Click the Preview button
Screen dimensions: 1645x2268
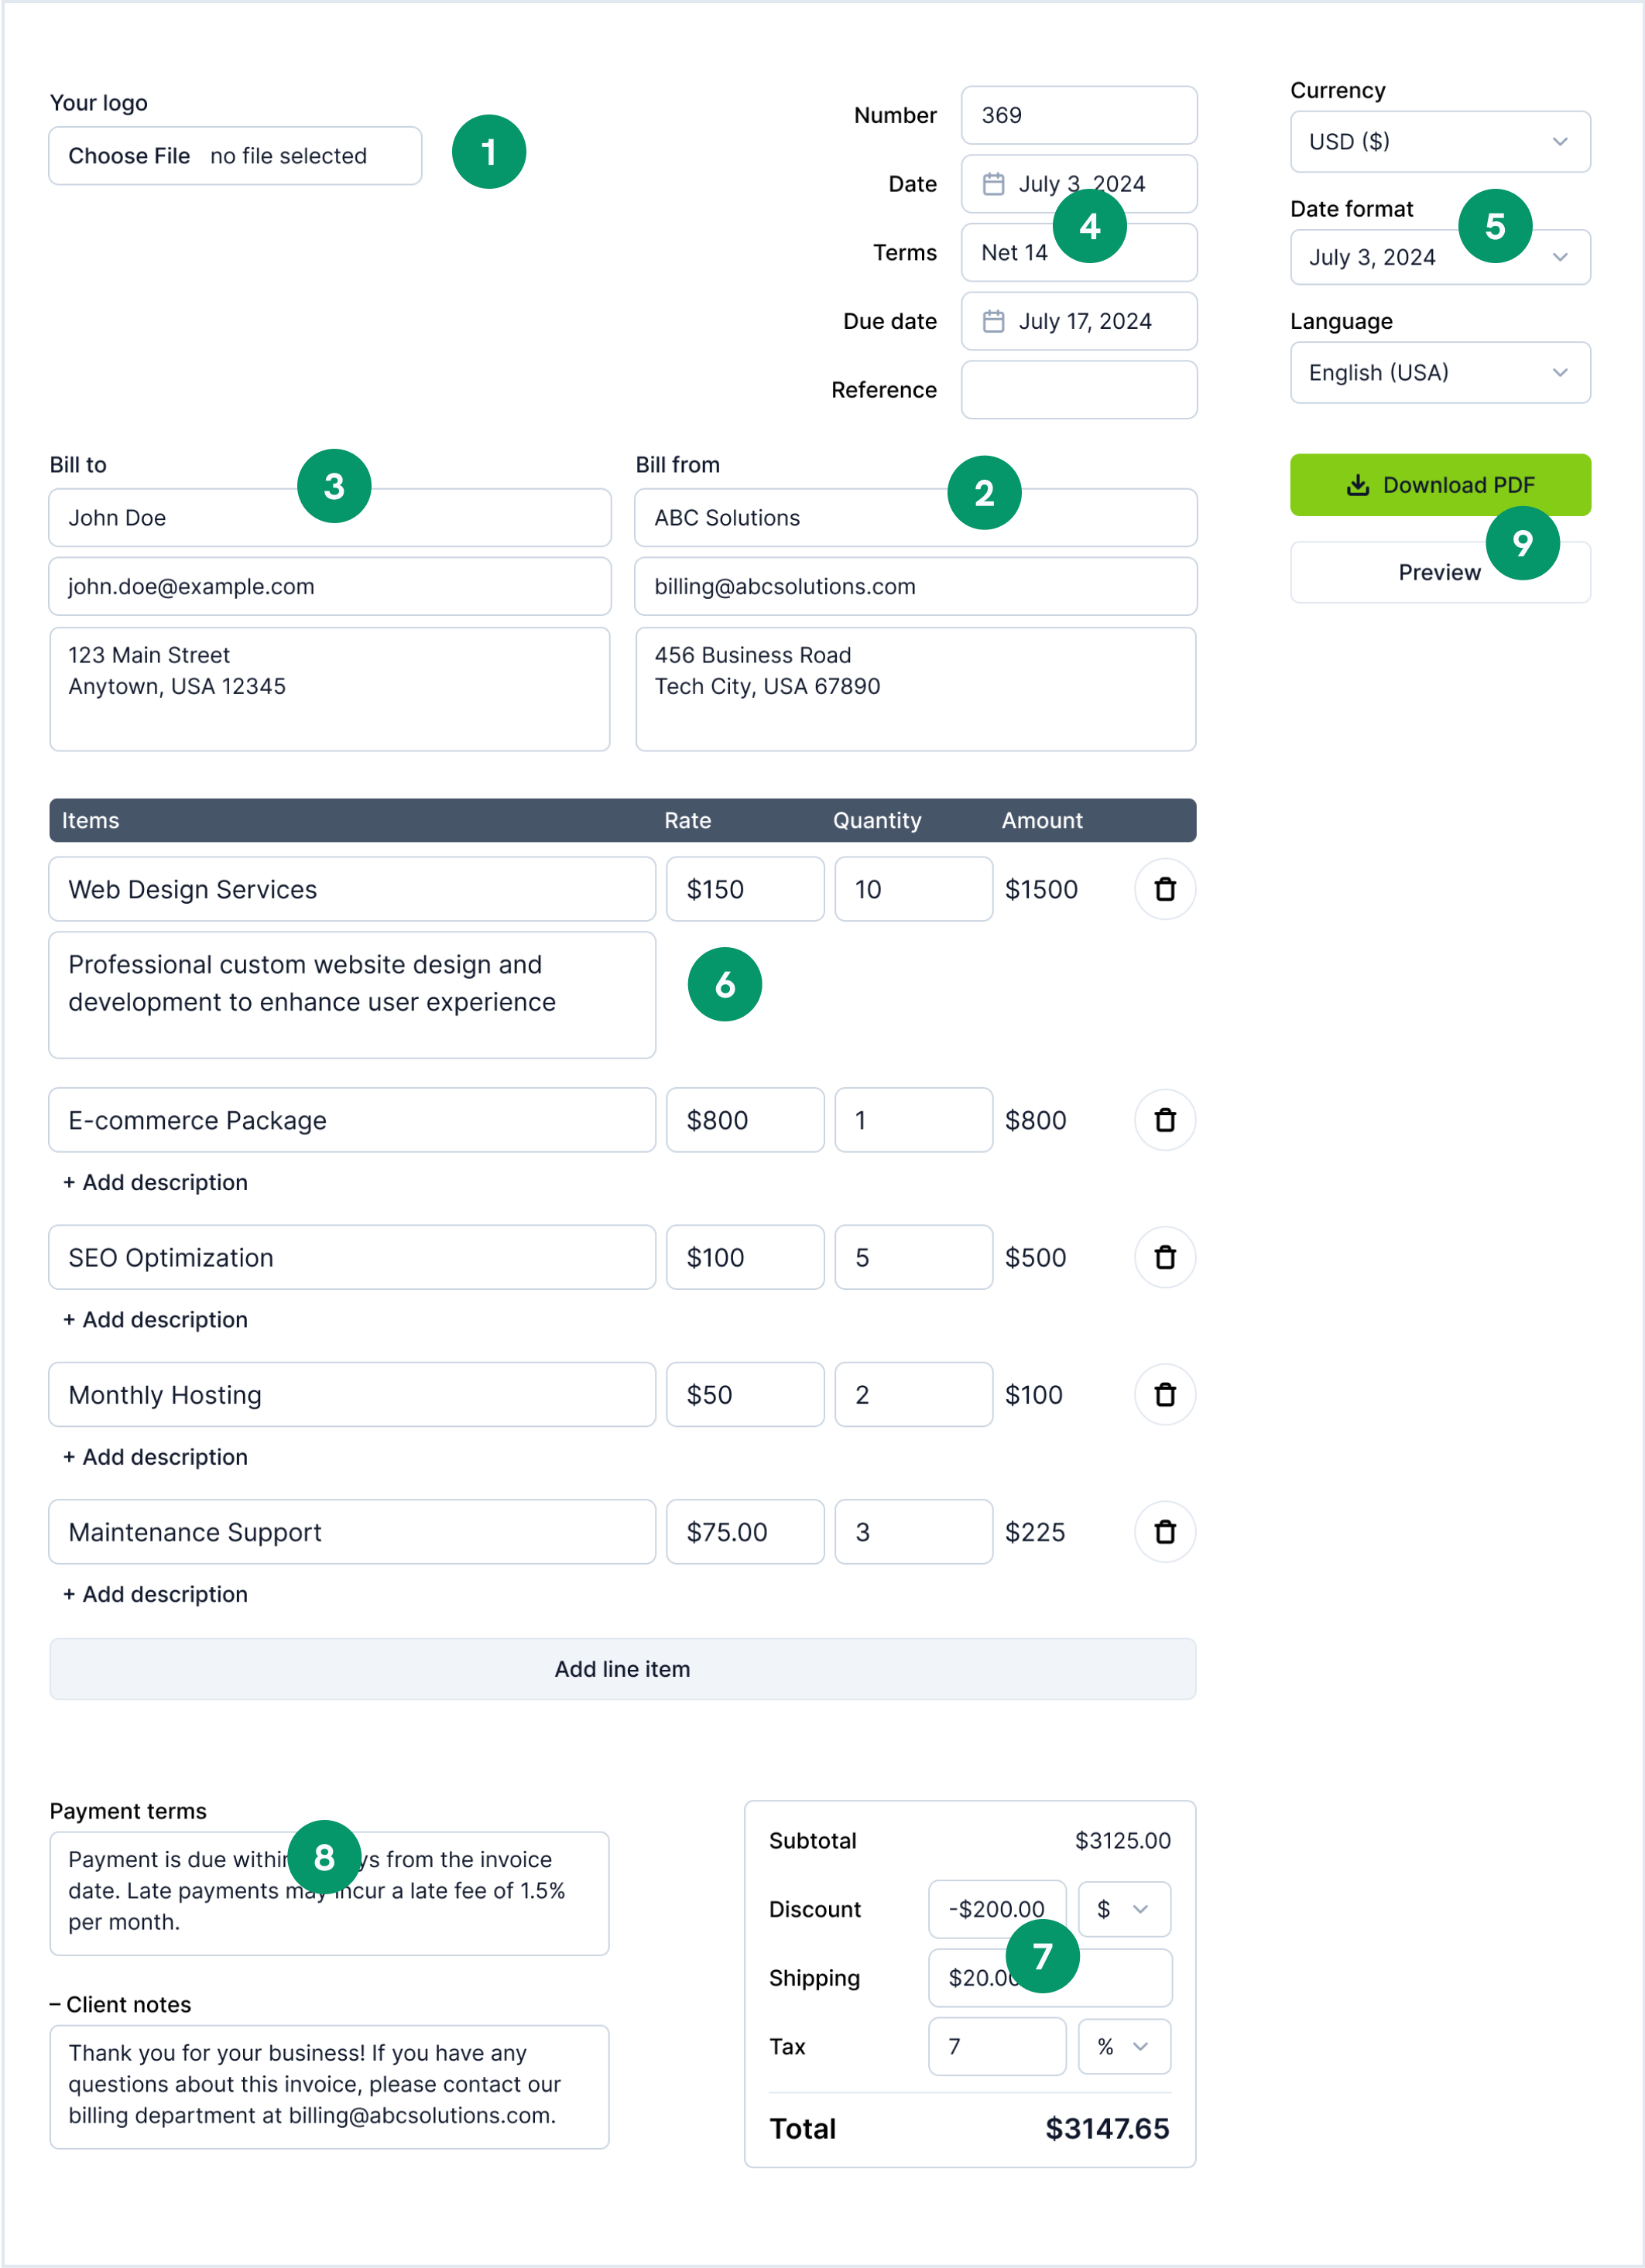pos(1440,572)
